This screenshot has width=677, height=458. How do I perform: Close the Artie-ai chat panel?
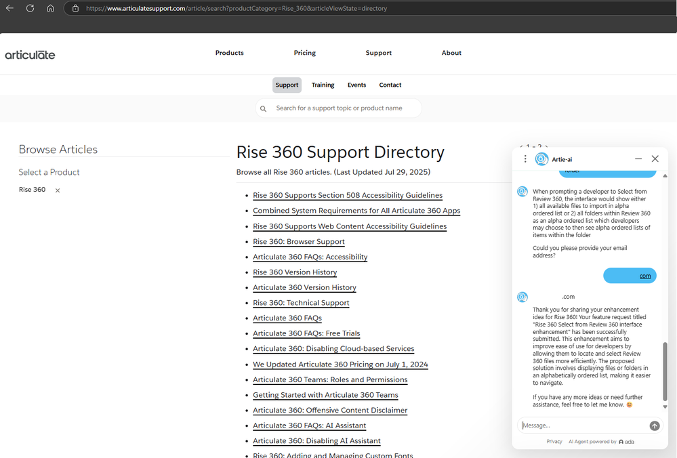655,159
